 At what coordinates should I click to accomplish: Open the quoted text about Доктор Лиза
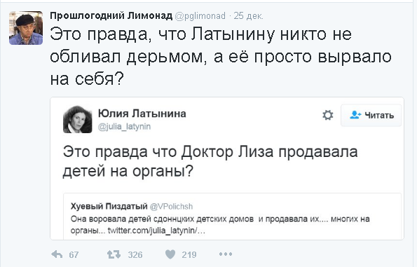pyautogui.click(x=210, y=161)
